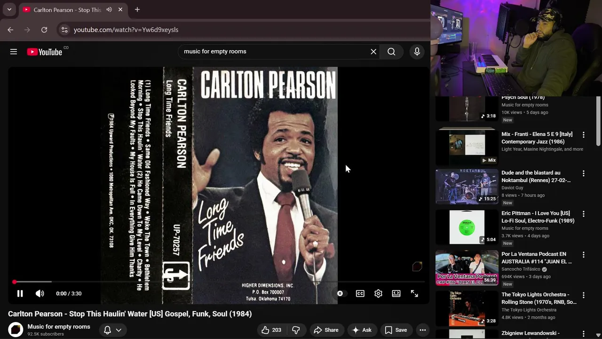Close the Carlton Pearson tab
602x339 pixels.
pos(120,9)
